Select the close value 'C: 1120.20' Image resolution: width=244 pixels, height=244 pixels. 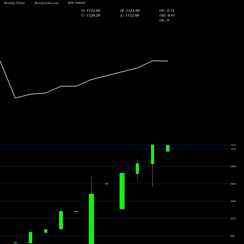91,16
